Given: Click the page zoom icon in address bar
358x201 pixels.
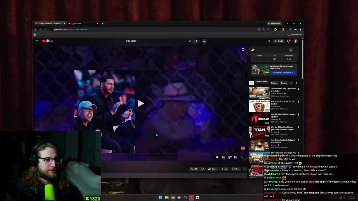Looking at the screenshot, I should (264, 29).
